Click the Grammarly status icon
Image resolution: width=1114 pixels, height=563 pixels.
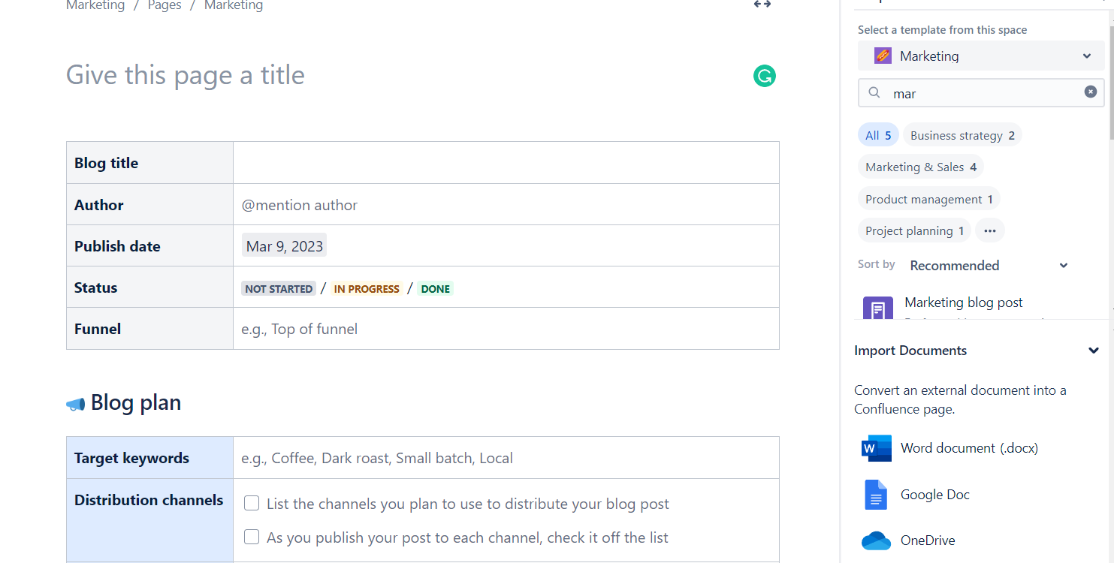point(764,76)
